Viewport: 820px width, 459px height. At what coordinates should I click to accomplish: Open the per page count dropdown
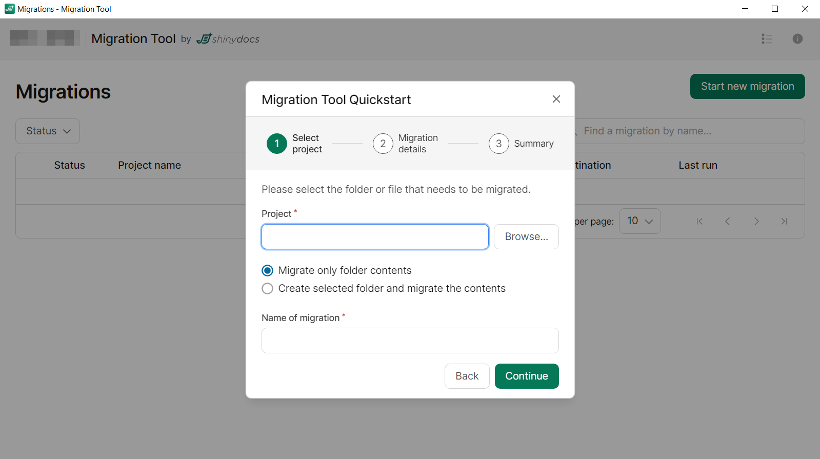pyautogui.click(x=639, y=221)
